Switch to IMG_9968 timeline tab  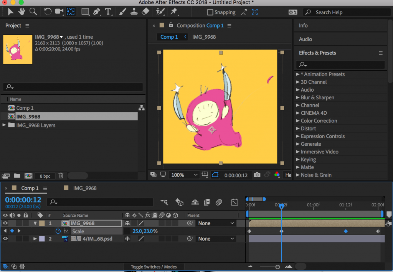[85, 188]
